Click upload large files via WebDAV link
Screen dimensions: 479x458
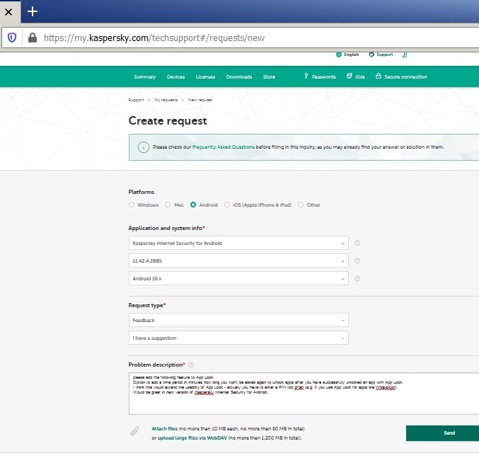192,438
